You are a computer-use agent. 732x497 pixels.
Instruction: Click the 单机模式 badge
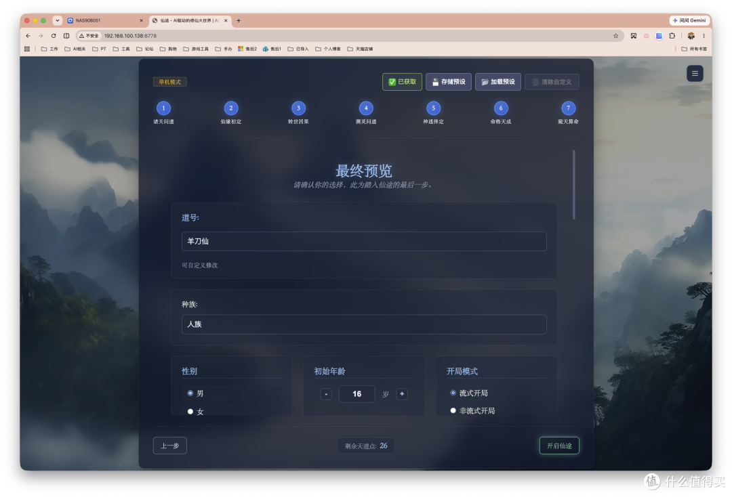170,82
